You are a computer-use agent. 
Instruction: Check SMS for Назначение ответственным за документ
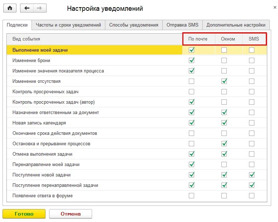coord(251,113)
